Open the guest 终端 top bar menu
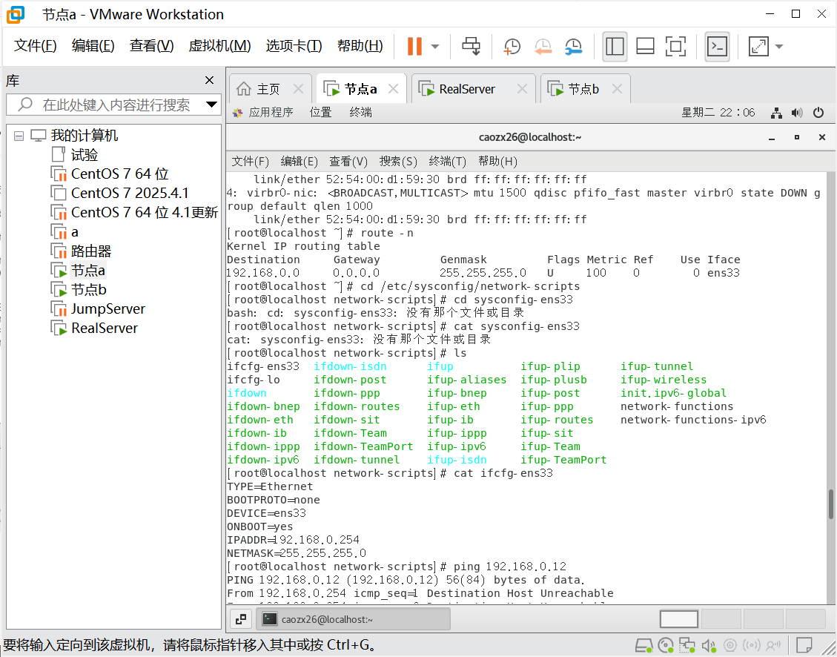The image size is (837, 657). 361,113
